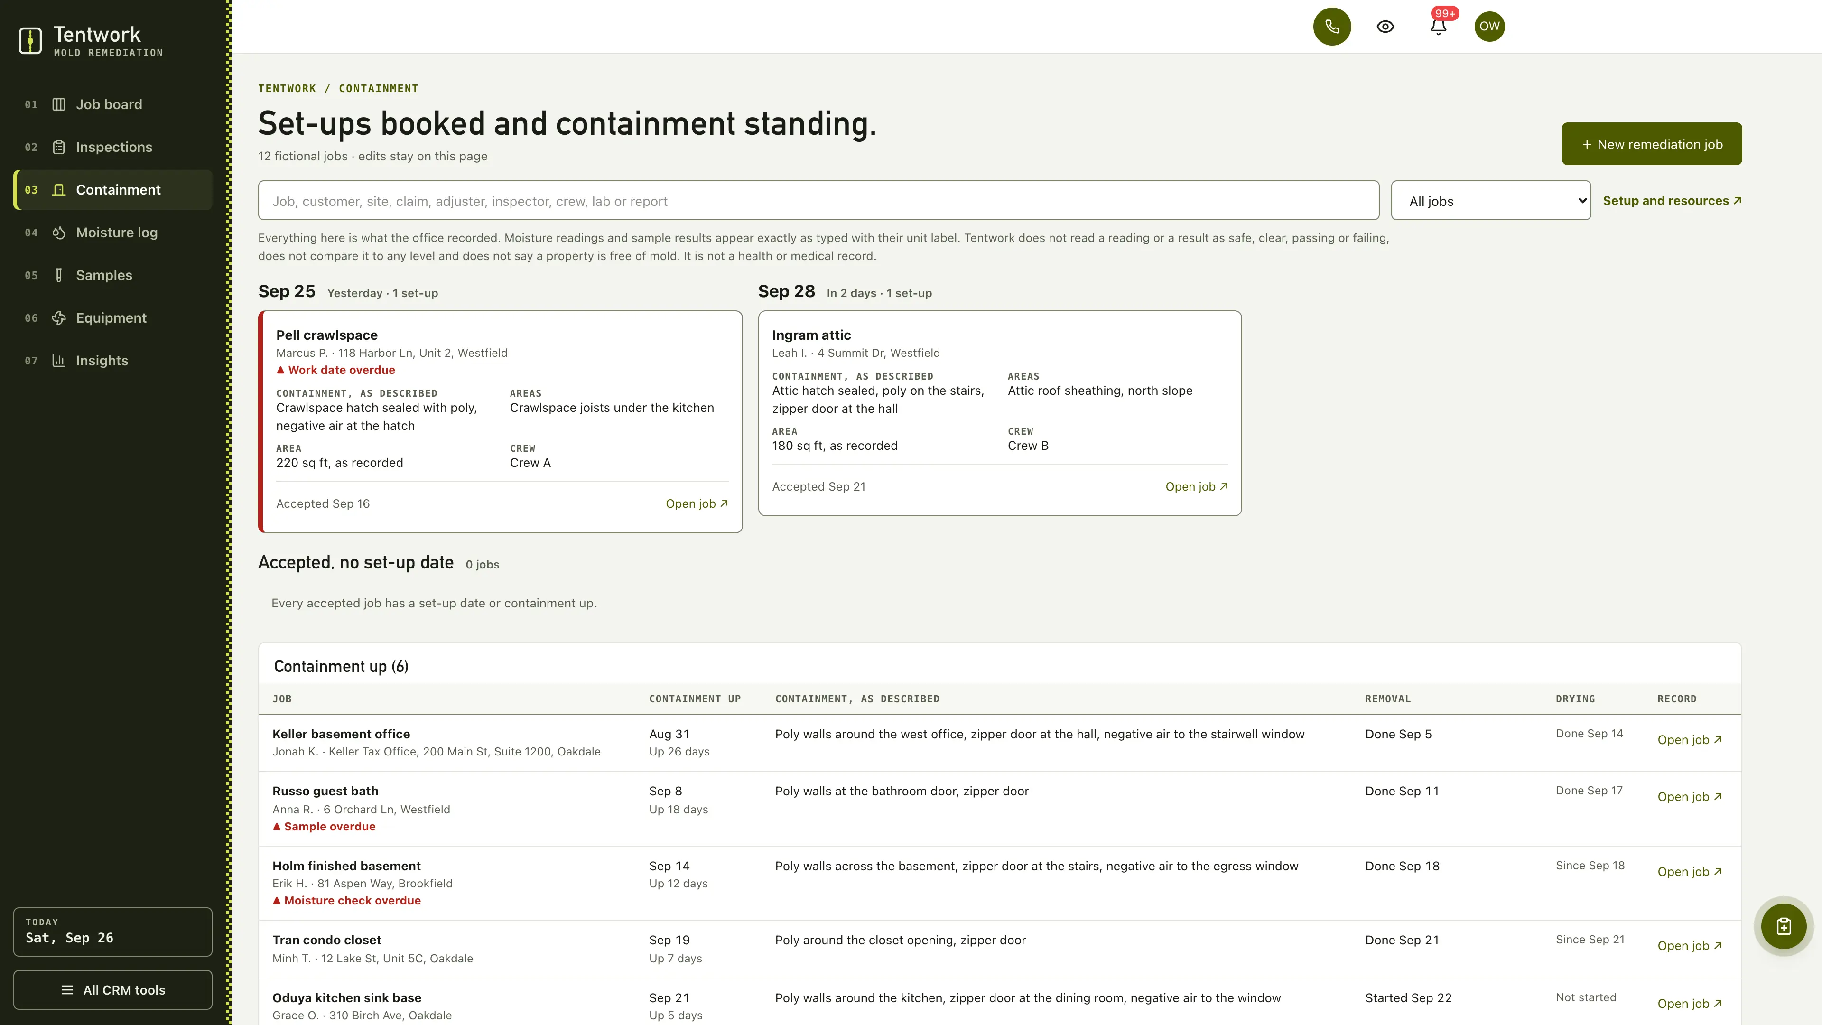Expand the All jobs filter dropdown

point(1490,201)
